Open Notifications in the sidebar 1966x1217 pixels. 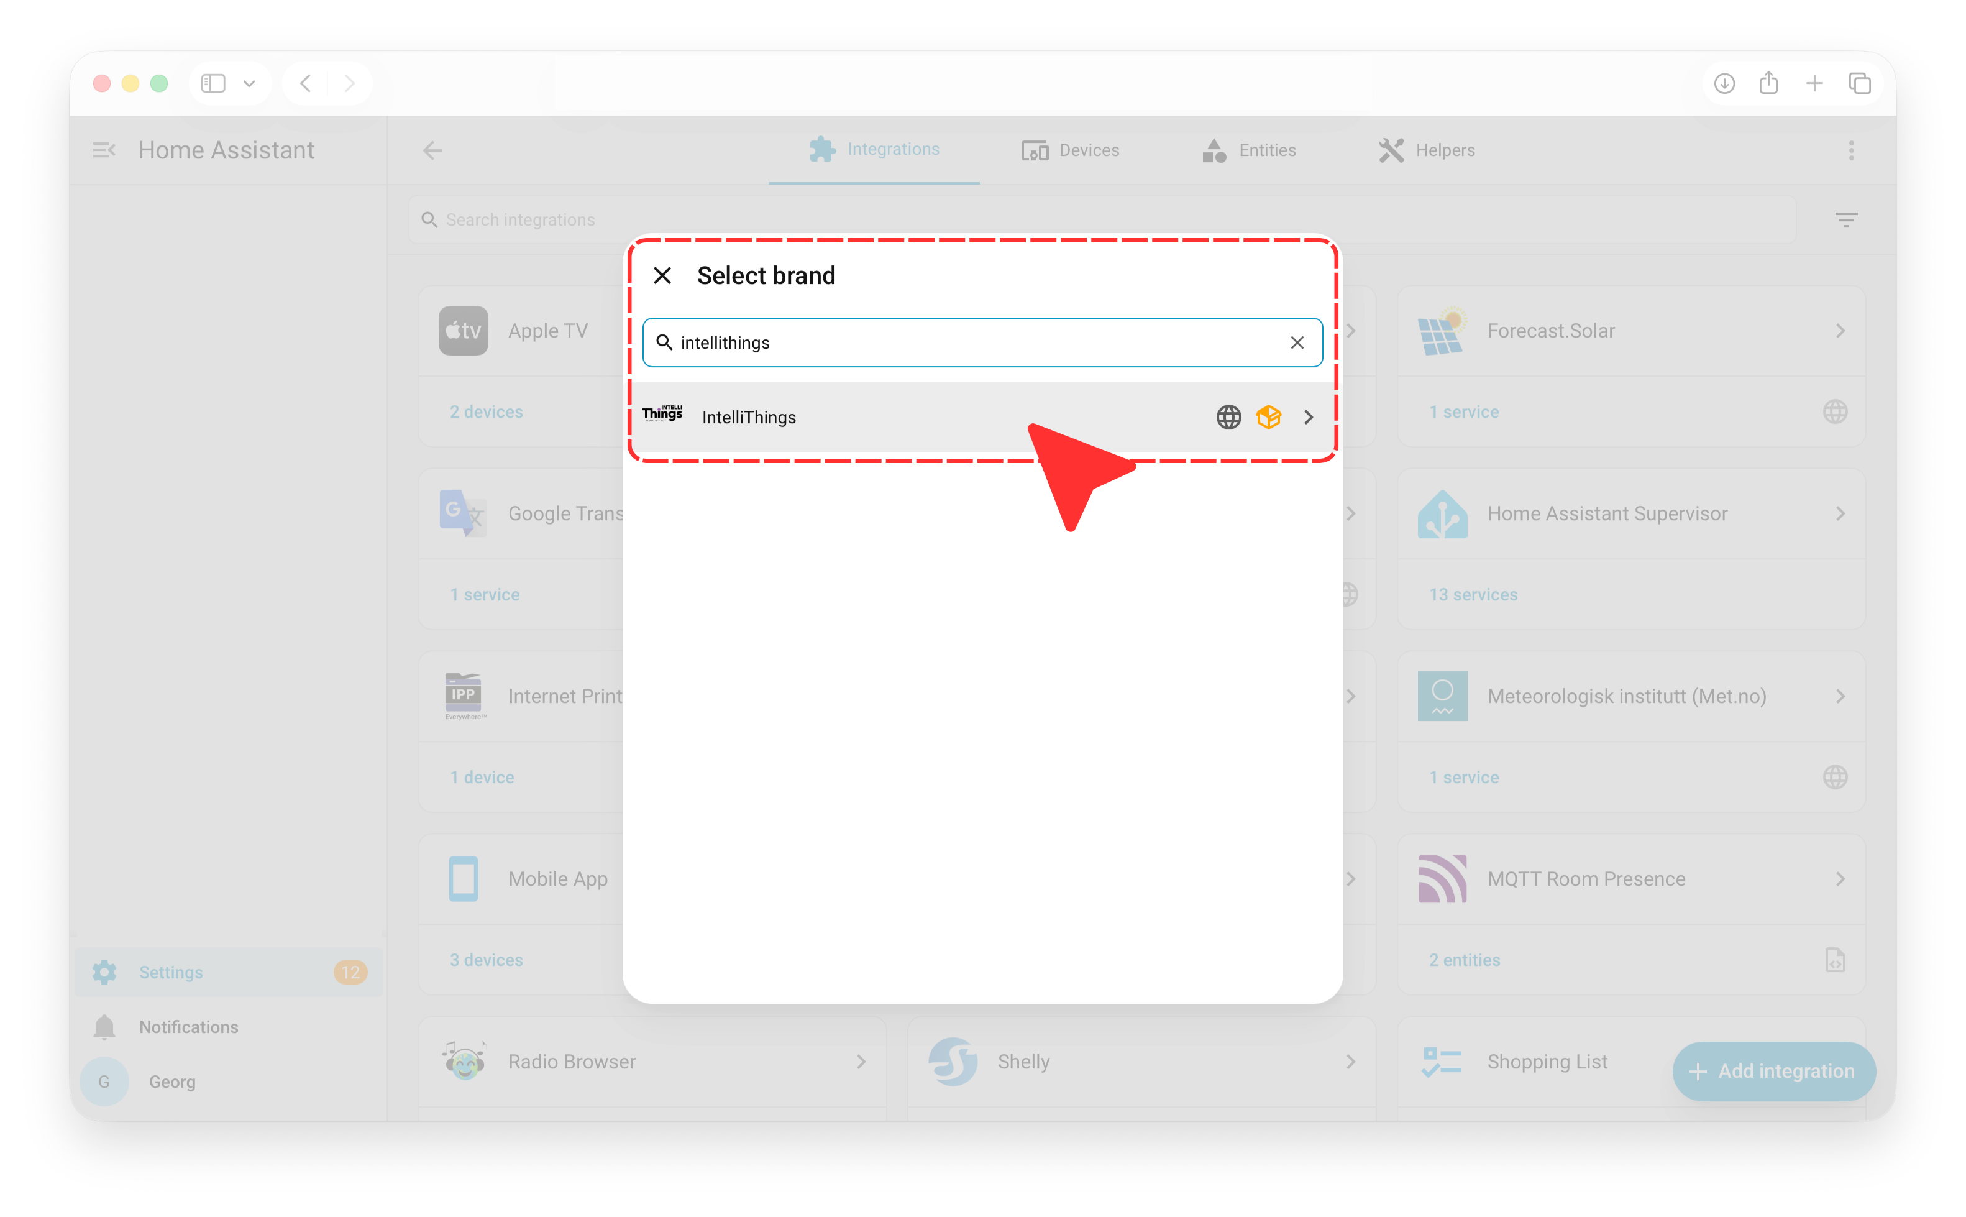point(229,1027)
